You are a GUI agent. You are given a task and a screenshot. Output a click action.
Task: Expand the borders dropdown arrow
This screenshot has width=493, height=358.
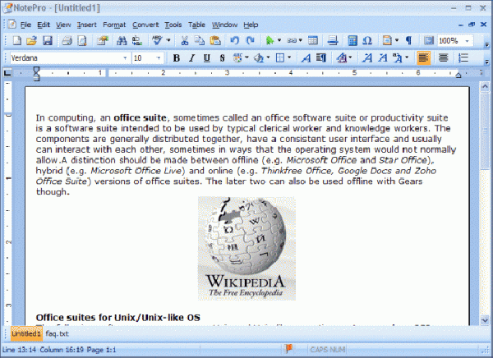289,57
